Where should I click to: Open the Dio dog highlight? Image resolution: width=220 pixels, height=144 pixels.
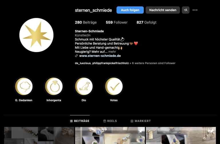84,86
